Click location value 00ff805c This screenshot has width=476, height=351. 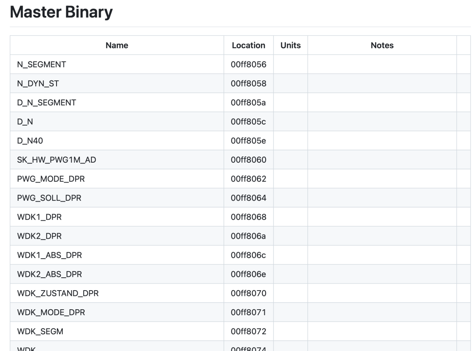pos(249,122)
